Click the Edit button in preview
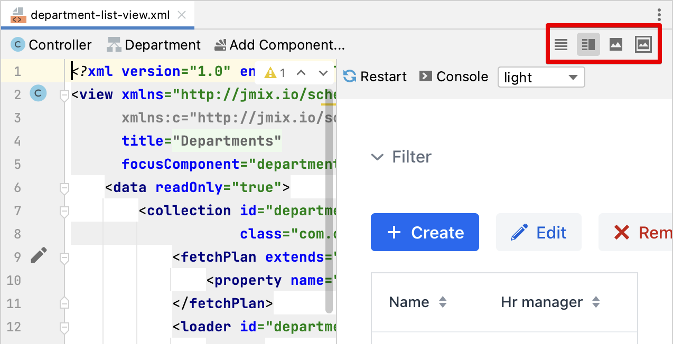Screen dimensions: 673x344 pyautogui.click(x=539, y=232)
